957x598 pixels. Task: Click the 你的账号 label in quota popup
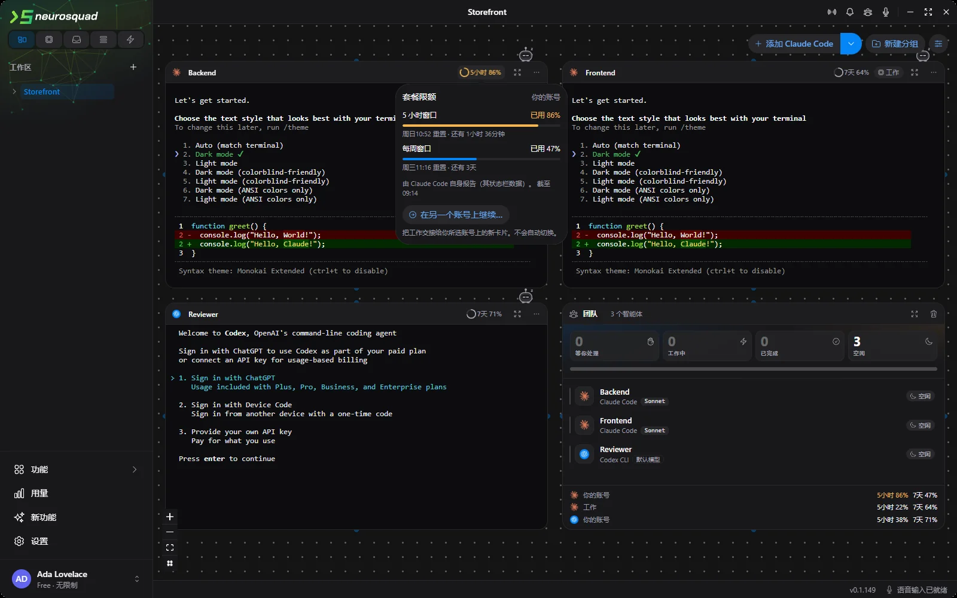point(546,97)
